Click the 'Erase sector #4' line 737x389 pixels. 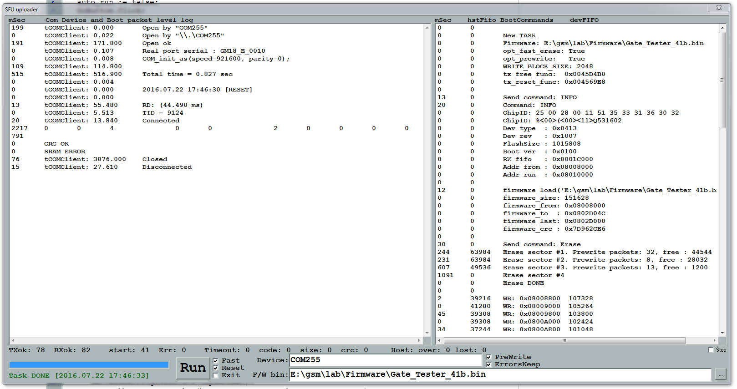click(534, 275)
